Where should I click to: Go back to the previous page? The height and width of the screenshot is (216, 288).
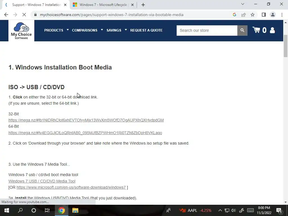tap(6, 15)
